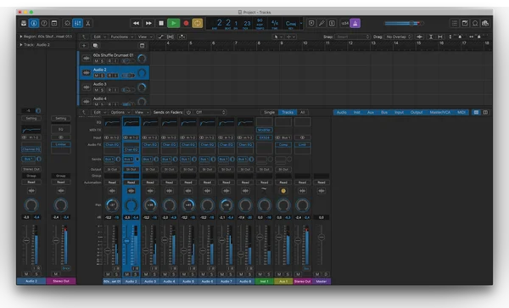509x308 pixels.
Task: Toggle the Audio channel strip filter
Action: (341, 112)
